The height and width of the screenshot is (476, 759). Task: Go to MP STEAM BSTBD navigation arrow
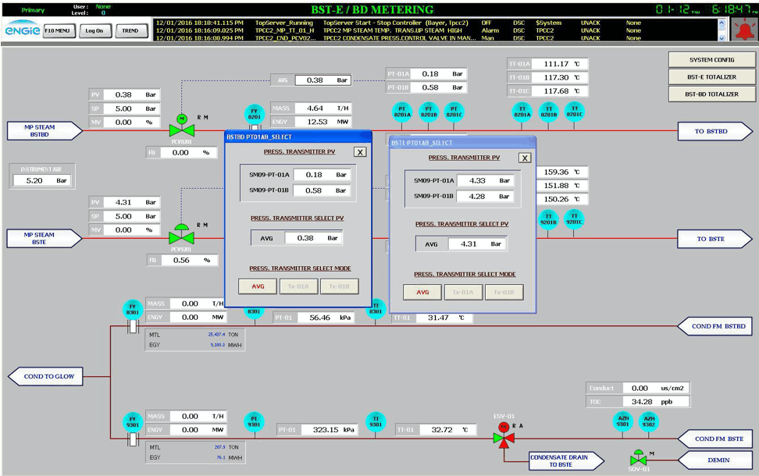tap(45, 131)
